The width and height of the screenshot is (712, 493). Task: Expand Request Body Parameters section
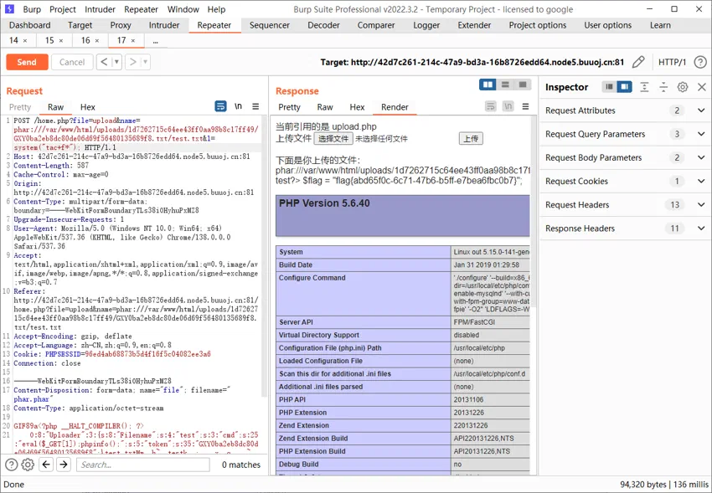click(701, 157)
